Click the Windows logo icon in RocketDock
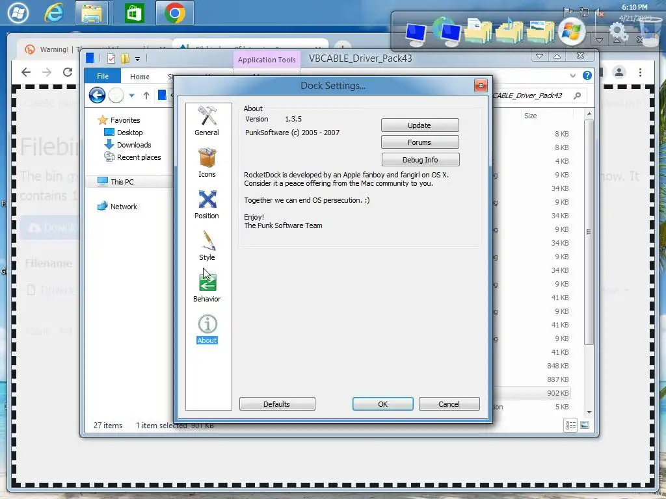Viewport: 666px width, 499px height. 572,32
